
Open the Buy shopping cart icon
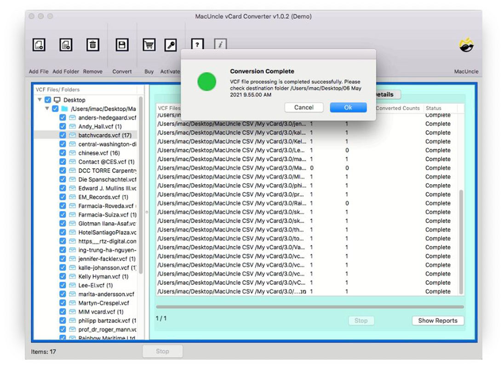149,45
